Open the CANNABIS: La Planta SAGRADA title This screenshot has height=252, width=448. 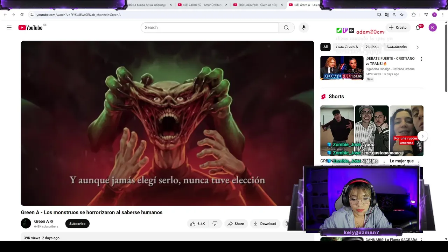tap(391, 240)
